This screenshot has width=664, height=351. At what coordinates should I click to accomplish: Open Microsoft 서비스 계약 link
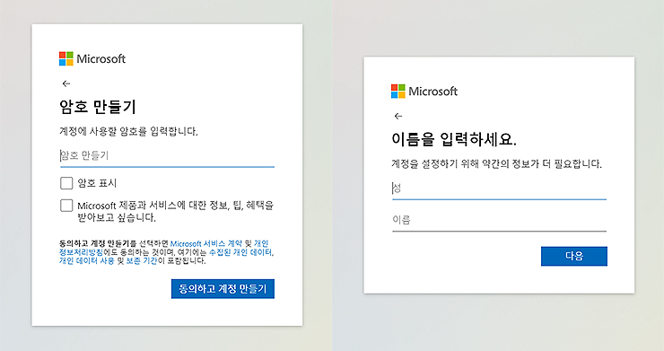pos(206,243)
